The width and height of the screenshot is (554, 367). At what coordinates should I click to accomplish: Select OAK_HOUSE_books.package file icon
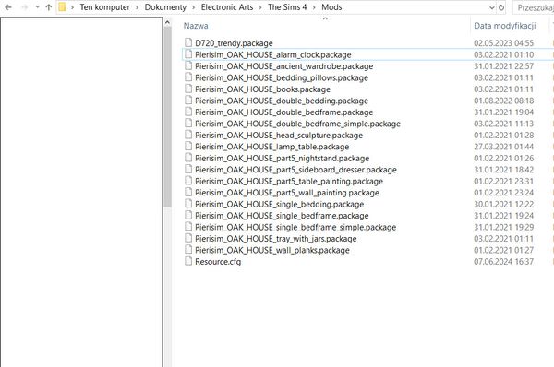[x=188, y=89]
